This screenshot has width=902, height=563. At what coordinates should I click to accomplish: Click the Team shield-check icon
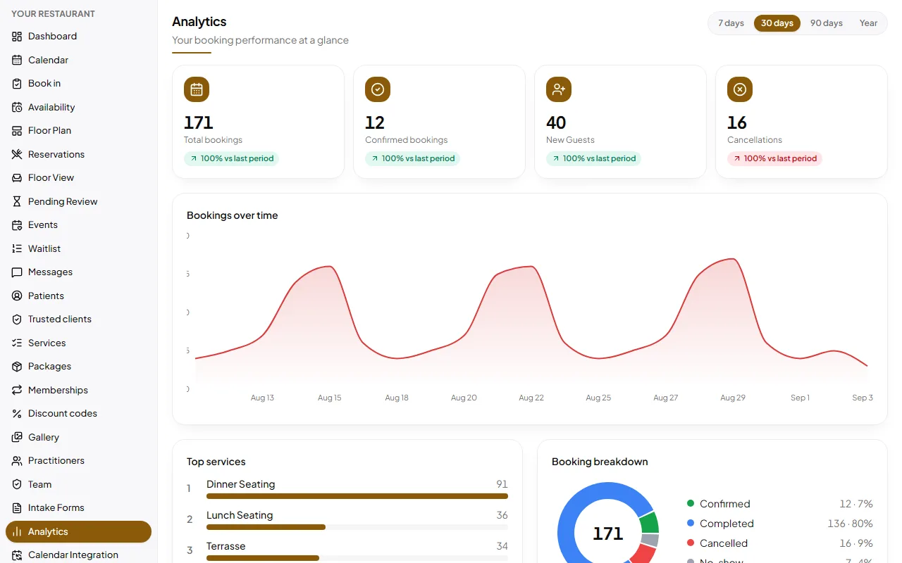[17, 484]
